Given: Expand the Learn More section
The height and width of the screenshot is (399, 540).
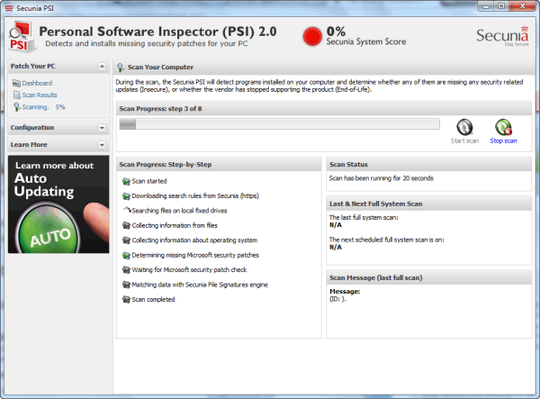Looking at the screenshot, I should [102, 145].
